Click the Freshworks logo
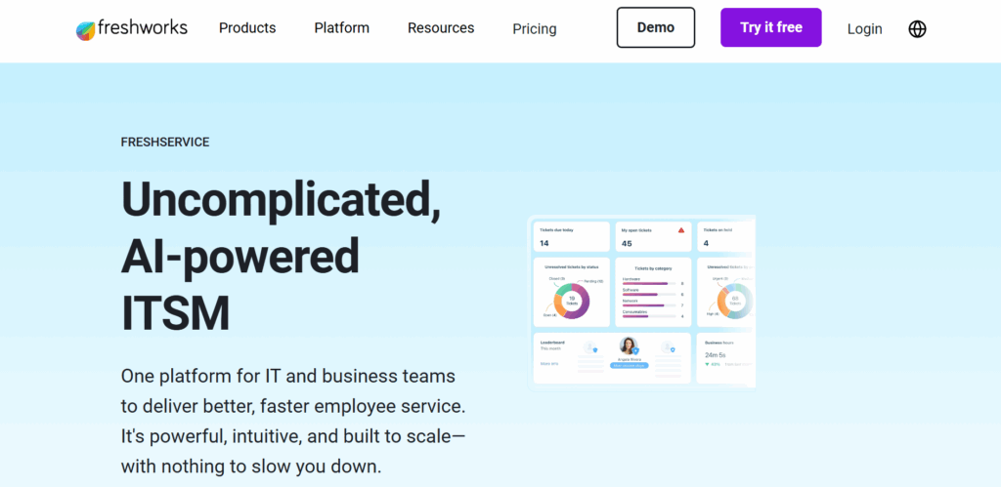This screenshot has width=1001, height=487. [x=131, y=28]
